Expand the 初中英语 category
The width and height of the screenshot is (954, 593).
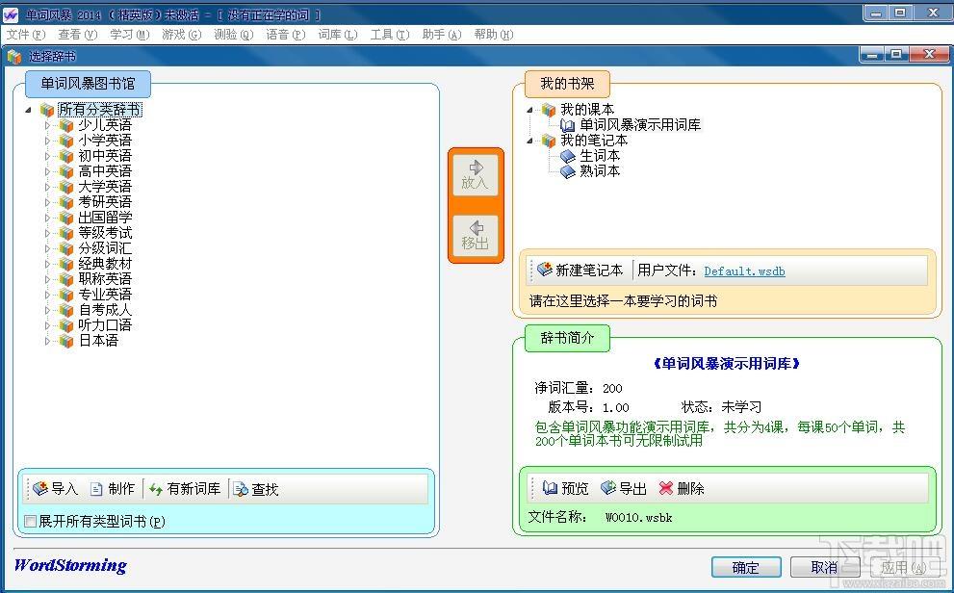tap(47, 156)
